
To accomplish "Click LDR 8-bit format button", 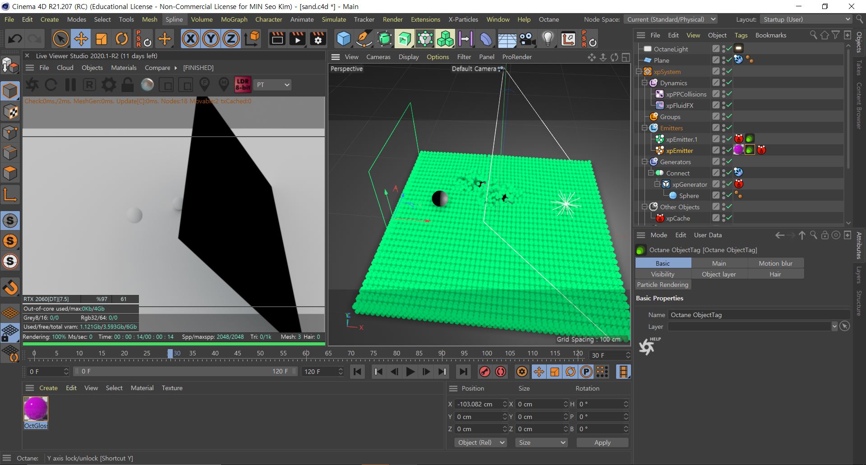I will coord(243,84).
